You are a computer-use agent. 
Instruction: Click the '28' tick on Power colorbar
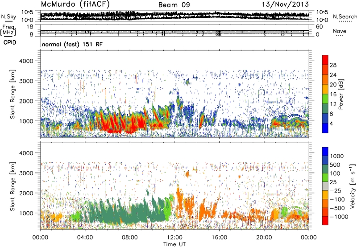point(333,65)
